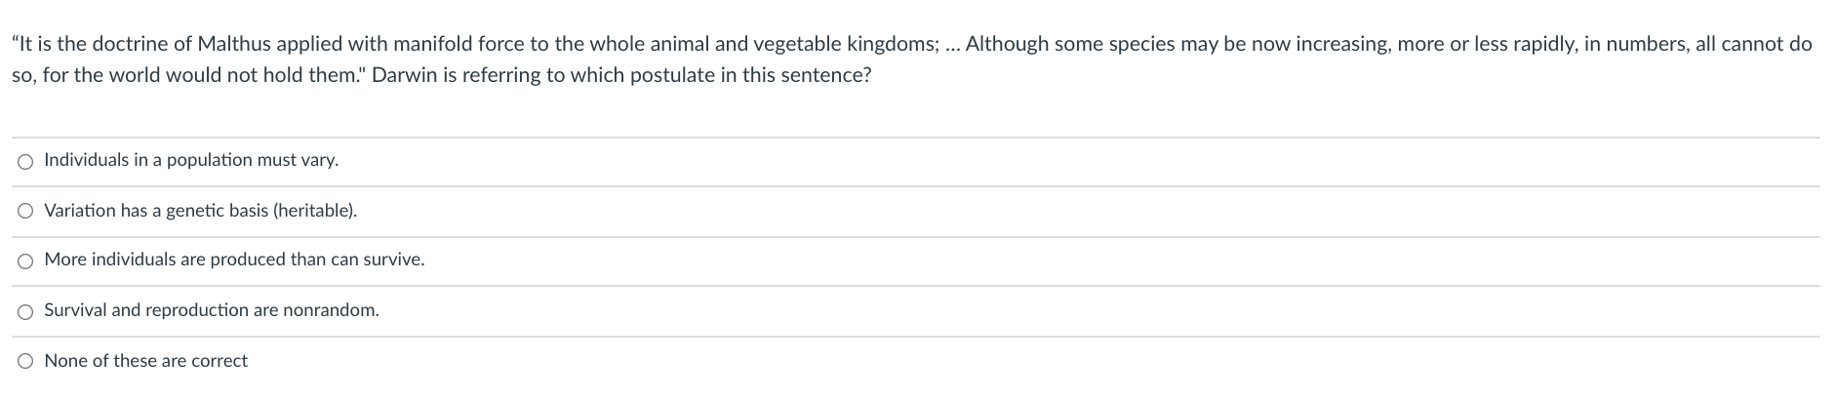Click the label "More individuals are produced than can survive"
The image size is (1836, 400).
coord(234,260)
